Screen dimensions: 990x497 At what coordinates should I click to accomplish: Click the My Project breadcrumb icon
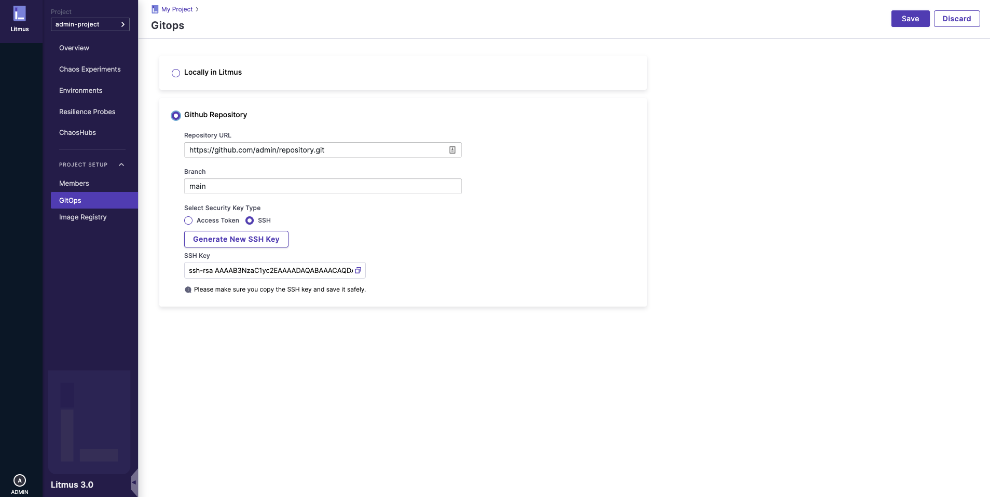tap(155, 9)
